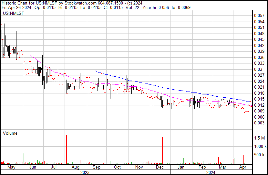The height and width of the screenshot is (175, 268).
Task: Click the 2023 year label below the months
Action: pos(85,172)
